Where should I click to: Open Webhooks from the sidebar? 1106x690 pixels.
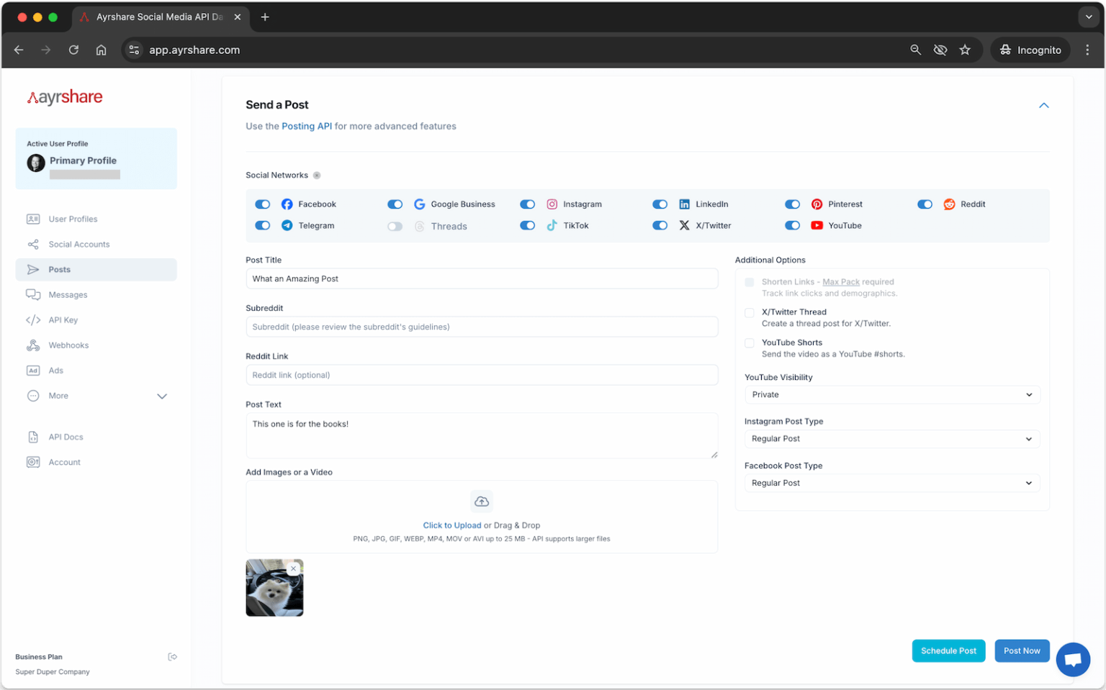pos(68,345)
